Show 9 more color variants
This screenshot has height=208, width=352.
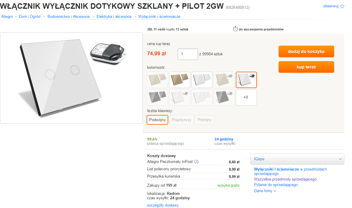point(246,97)
